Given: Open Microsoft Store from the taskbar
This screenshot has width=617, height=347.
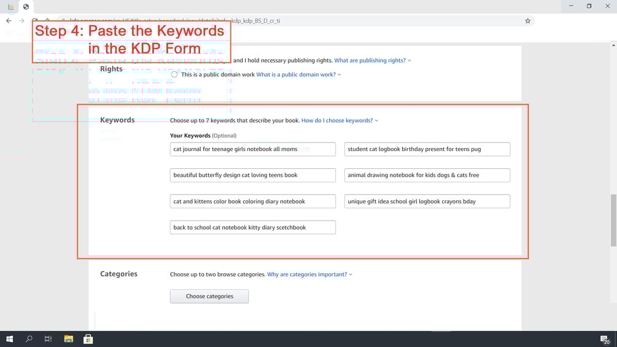Looking at the screenshot, I should click(88, 339).
